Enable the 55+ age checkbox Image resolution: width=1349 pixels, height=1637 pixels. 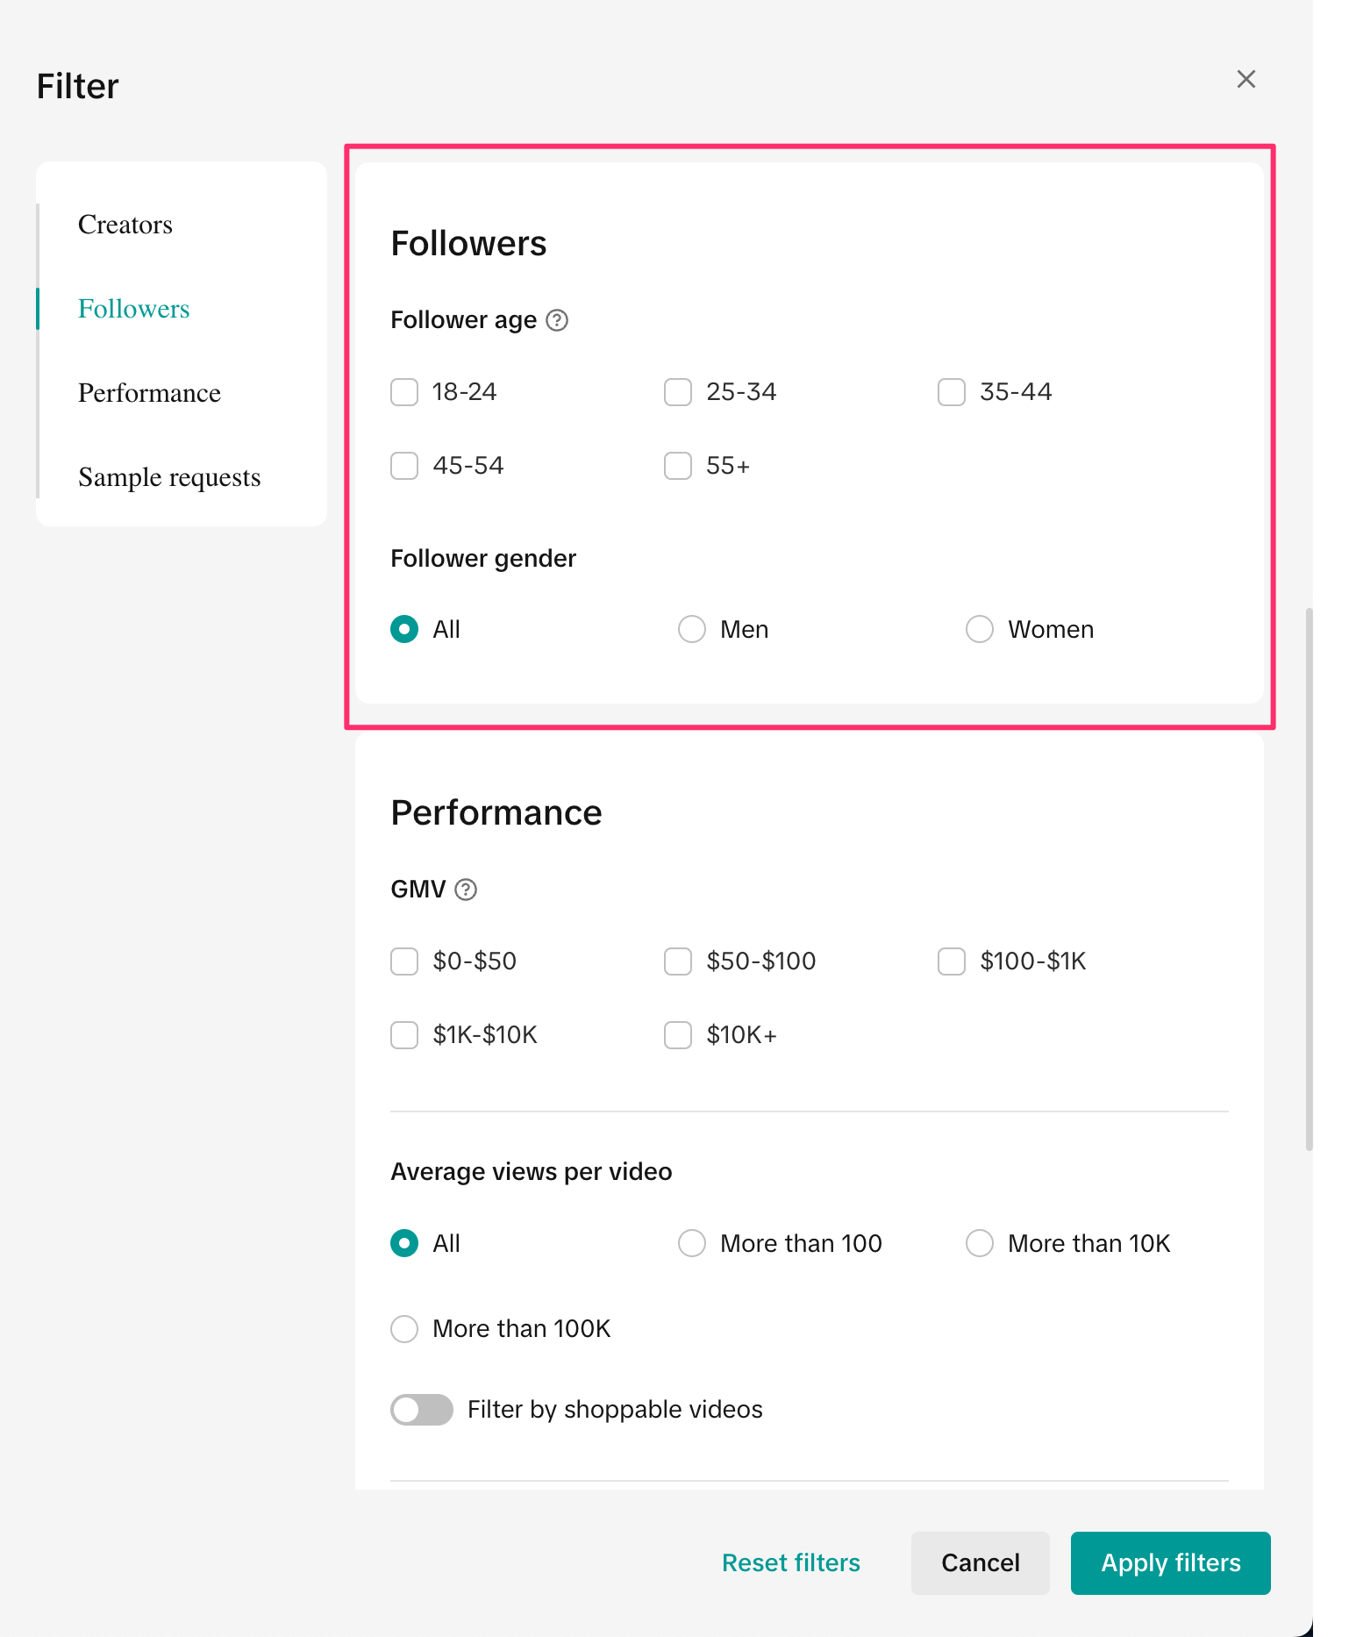coord(678,466)
